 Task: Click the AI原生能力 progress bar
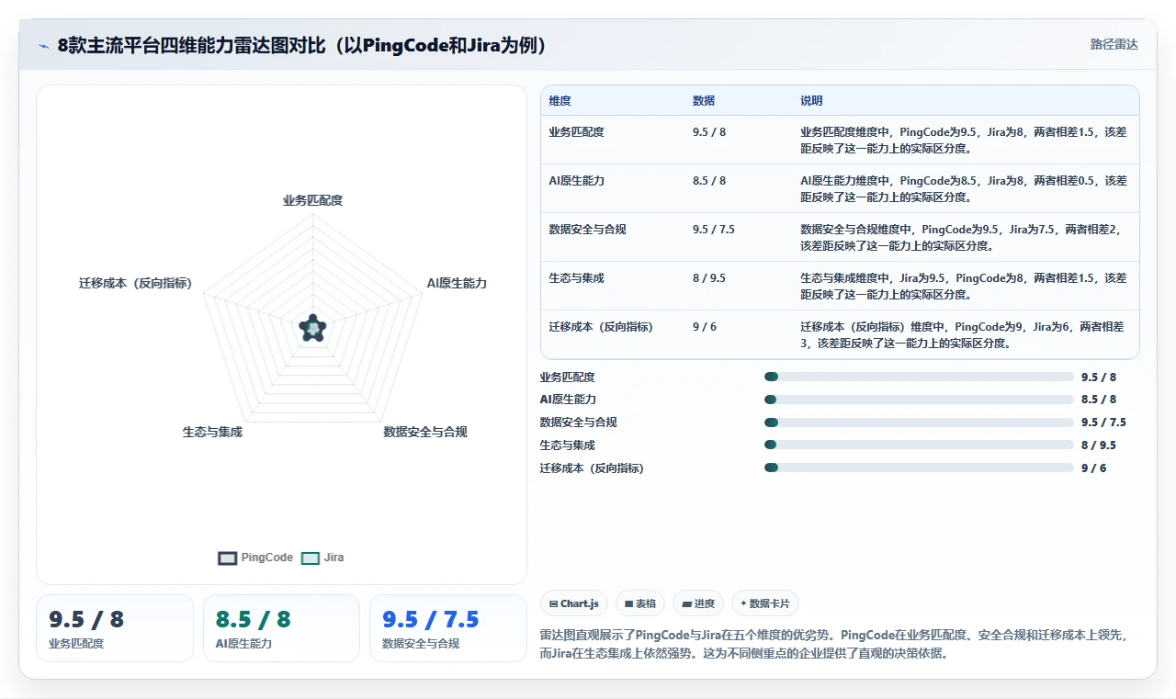pyautogui.click(x=919, y=400)
